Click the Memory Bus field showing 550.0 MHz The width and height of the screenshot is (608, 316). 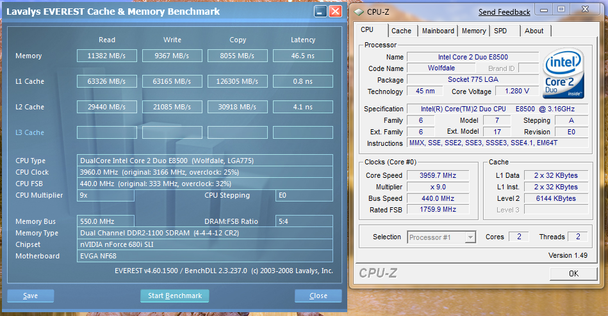pyautogui.click(x=106, y=221)
